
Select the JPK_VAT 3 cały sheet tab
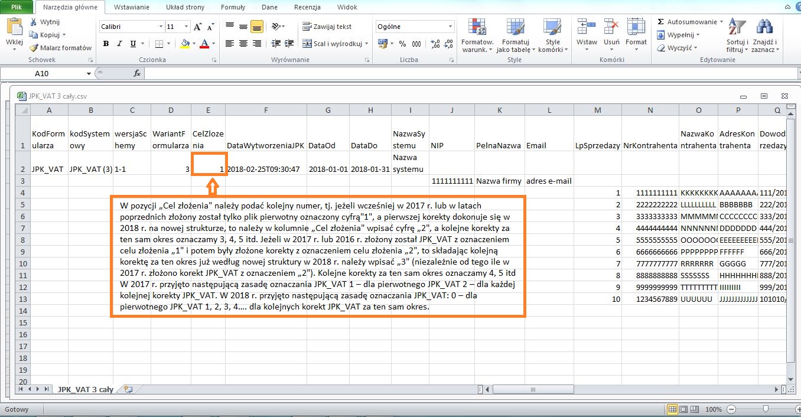click(84, 390)
